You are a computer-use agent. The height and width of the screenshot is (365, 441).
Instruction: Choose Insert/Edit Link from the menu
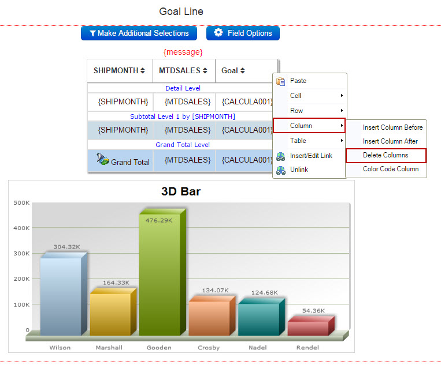pos(309,156)
